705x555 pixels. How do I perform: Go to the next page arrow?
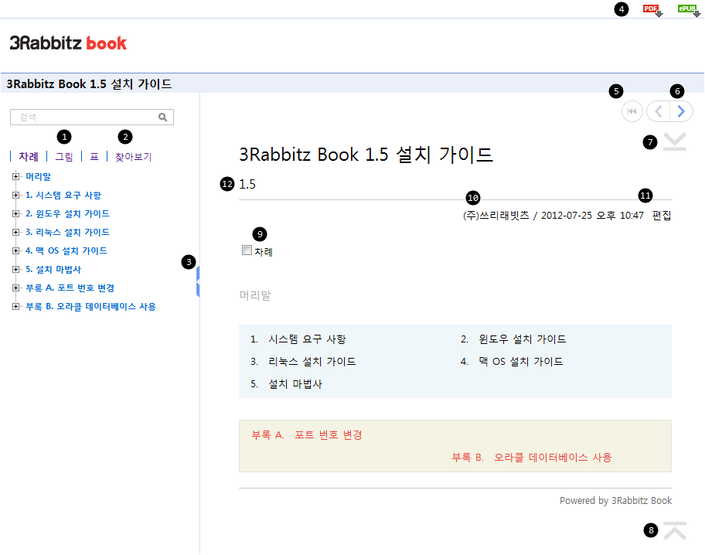681,111
